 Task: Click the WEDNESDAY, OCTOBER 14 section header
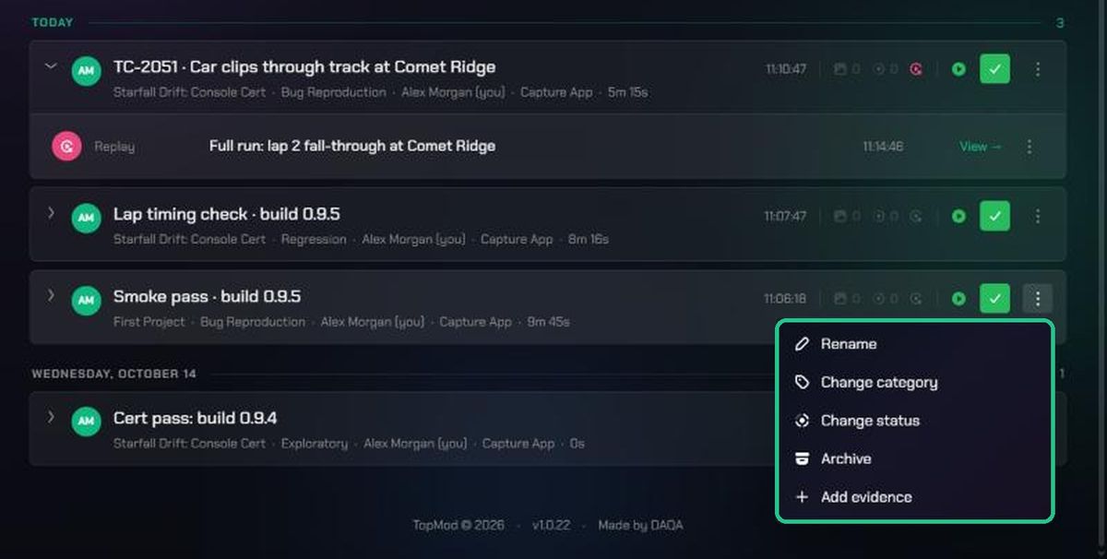tap(114, 374)
